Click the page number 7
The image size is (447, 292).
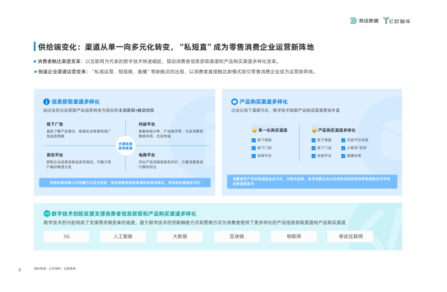[x=20, y=271]
